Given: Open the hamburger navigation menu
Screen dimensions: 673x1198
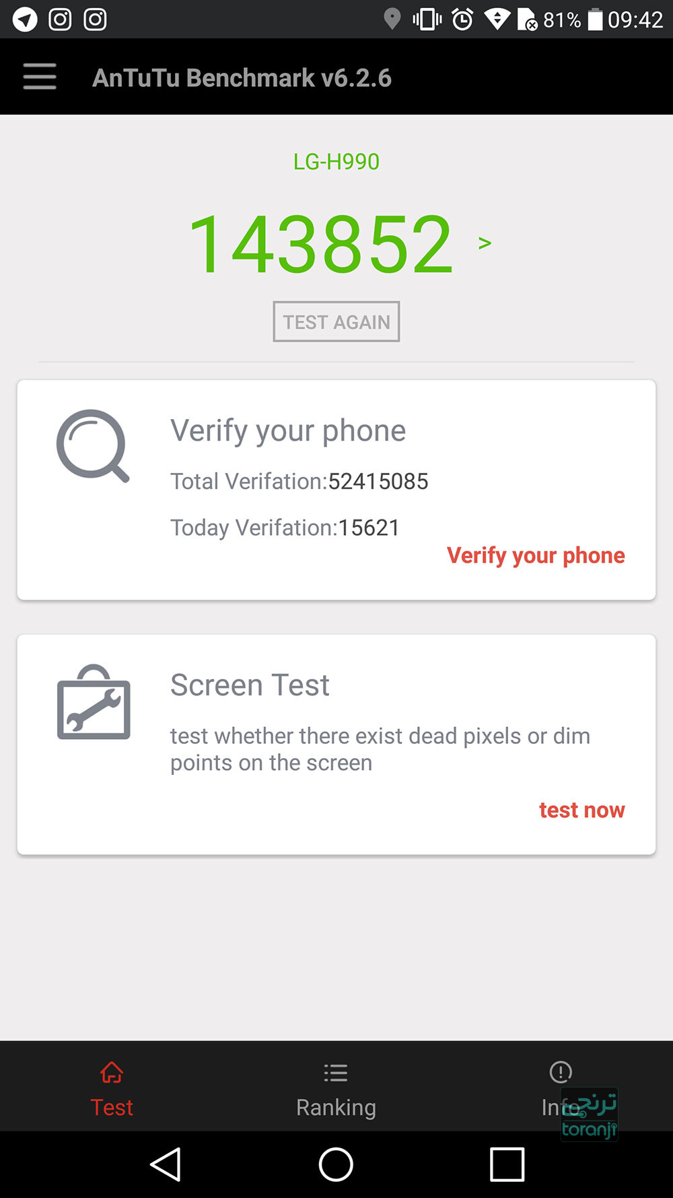Looking at the screenshot, I should click(x=40, y=77).
